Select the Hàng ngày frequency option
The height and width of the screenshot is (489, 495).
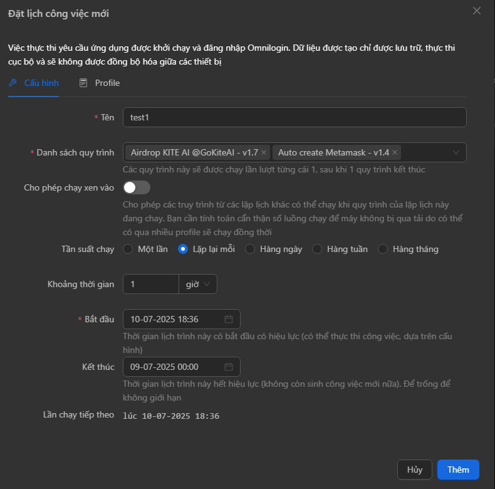pyautogui.click(x=250, y=249)
